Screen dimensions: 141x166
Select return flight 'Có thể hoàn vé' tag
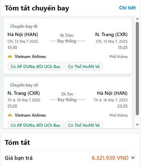click(84, 125)
